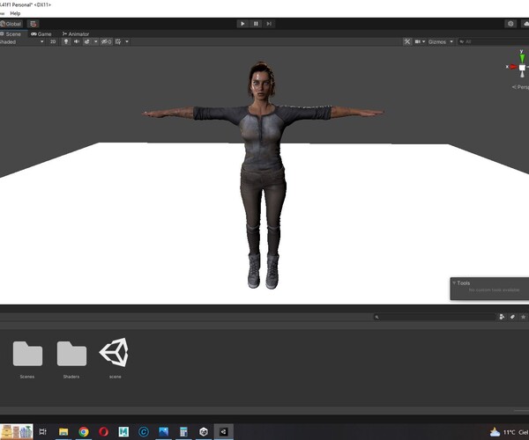
Task: Toggle Global handle rotation mode
Action: click(11, 24)
